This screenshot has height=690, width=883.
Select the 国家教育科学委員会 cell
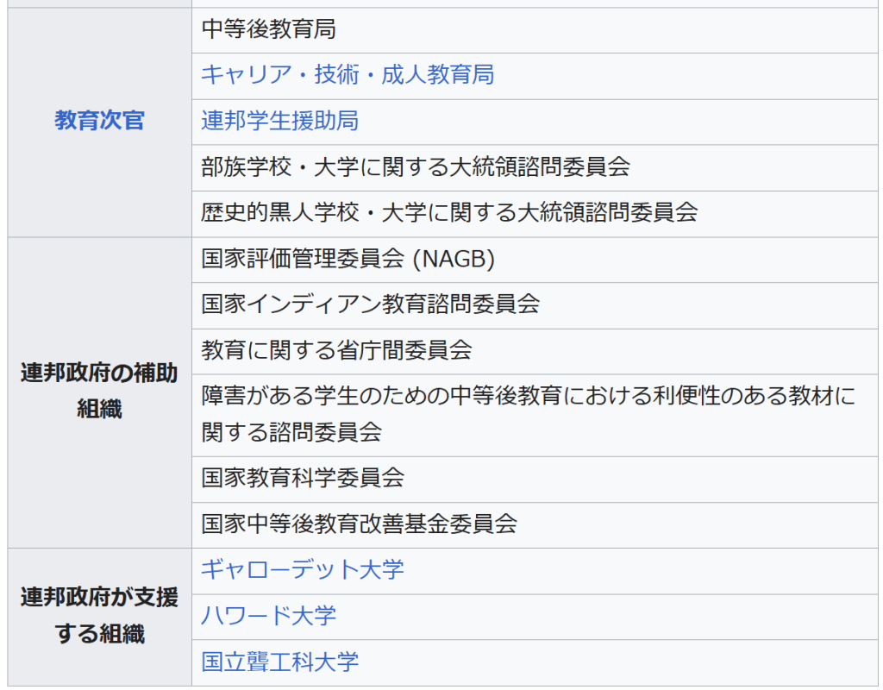coord(302,478)
